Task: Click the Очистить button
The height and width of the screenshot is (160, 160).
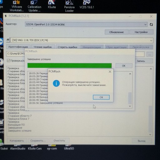Action: (x=59, y=141)
